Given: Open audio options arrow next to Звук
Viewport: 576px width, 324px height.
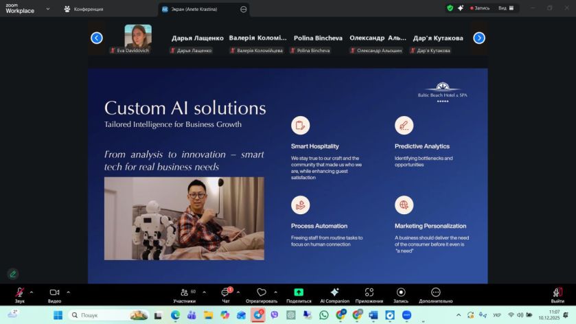Looking at the screenshot, I should [x=31, y=292].
